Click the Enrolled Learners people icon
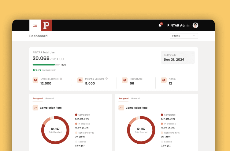The height and width of the screenshot is (151, 230). click(35, 80)
